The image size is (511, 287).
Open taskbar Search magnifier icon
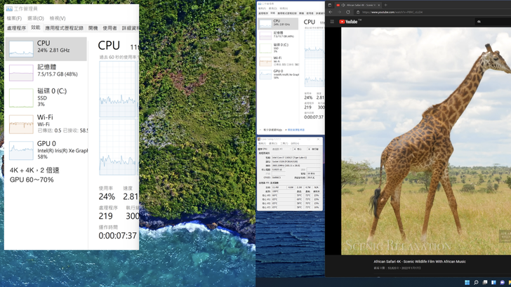pos(476,282)
